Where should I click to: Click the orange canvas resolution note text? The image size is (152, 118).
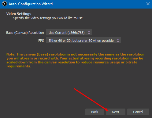[76, 60]
